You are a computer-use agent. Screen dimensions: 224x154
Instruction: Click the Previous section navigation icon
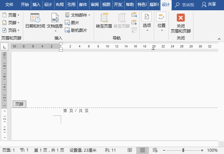click(x=134, y=15)
